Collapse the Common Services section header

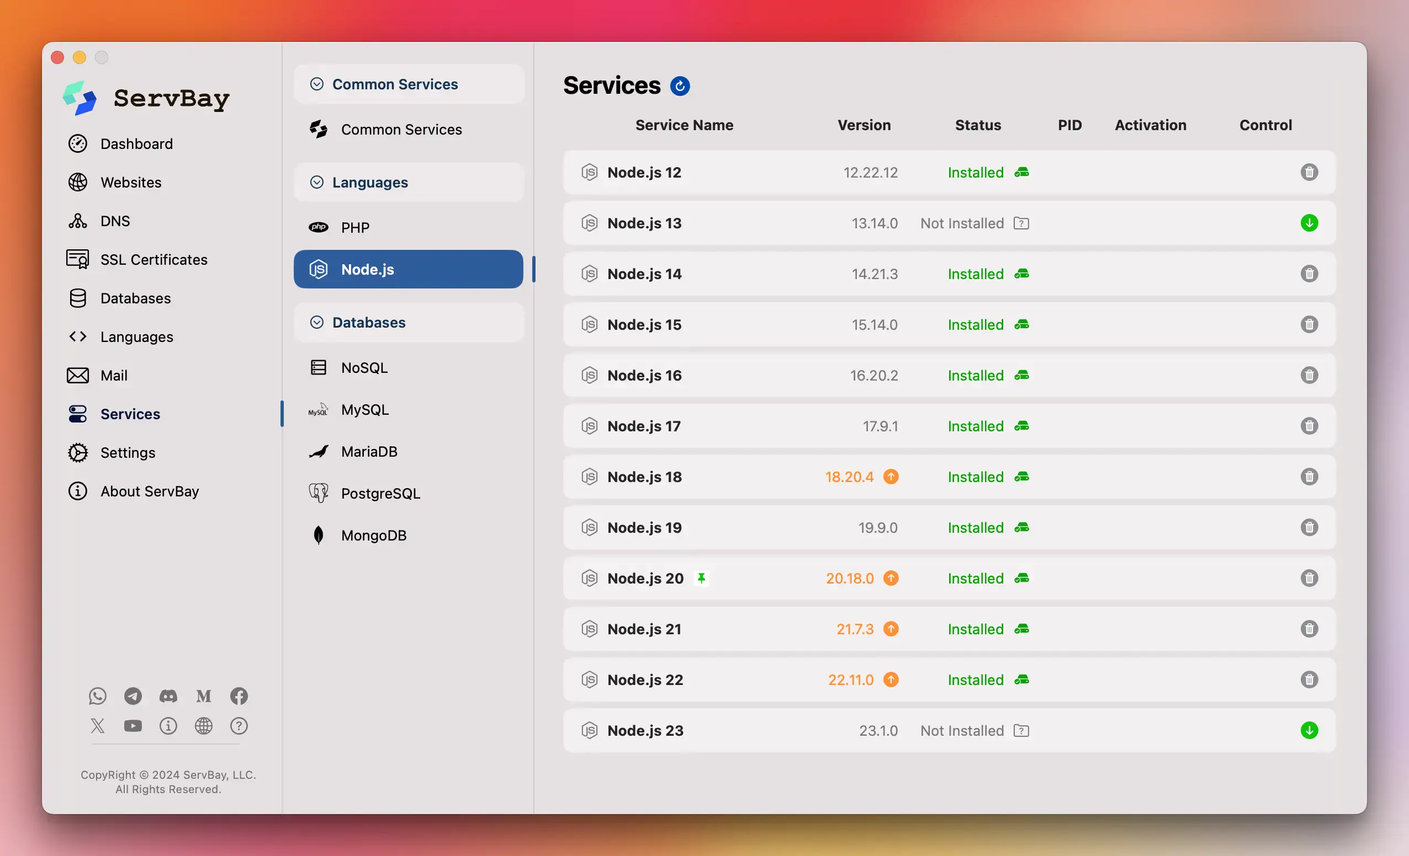(x=409, y=84)
